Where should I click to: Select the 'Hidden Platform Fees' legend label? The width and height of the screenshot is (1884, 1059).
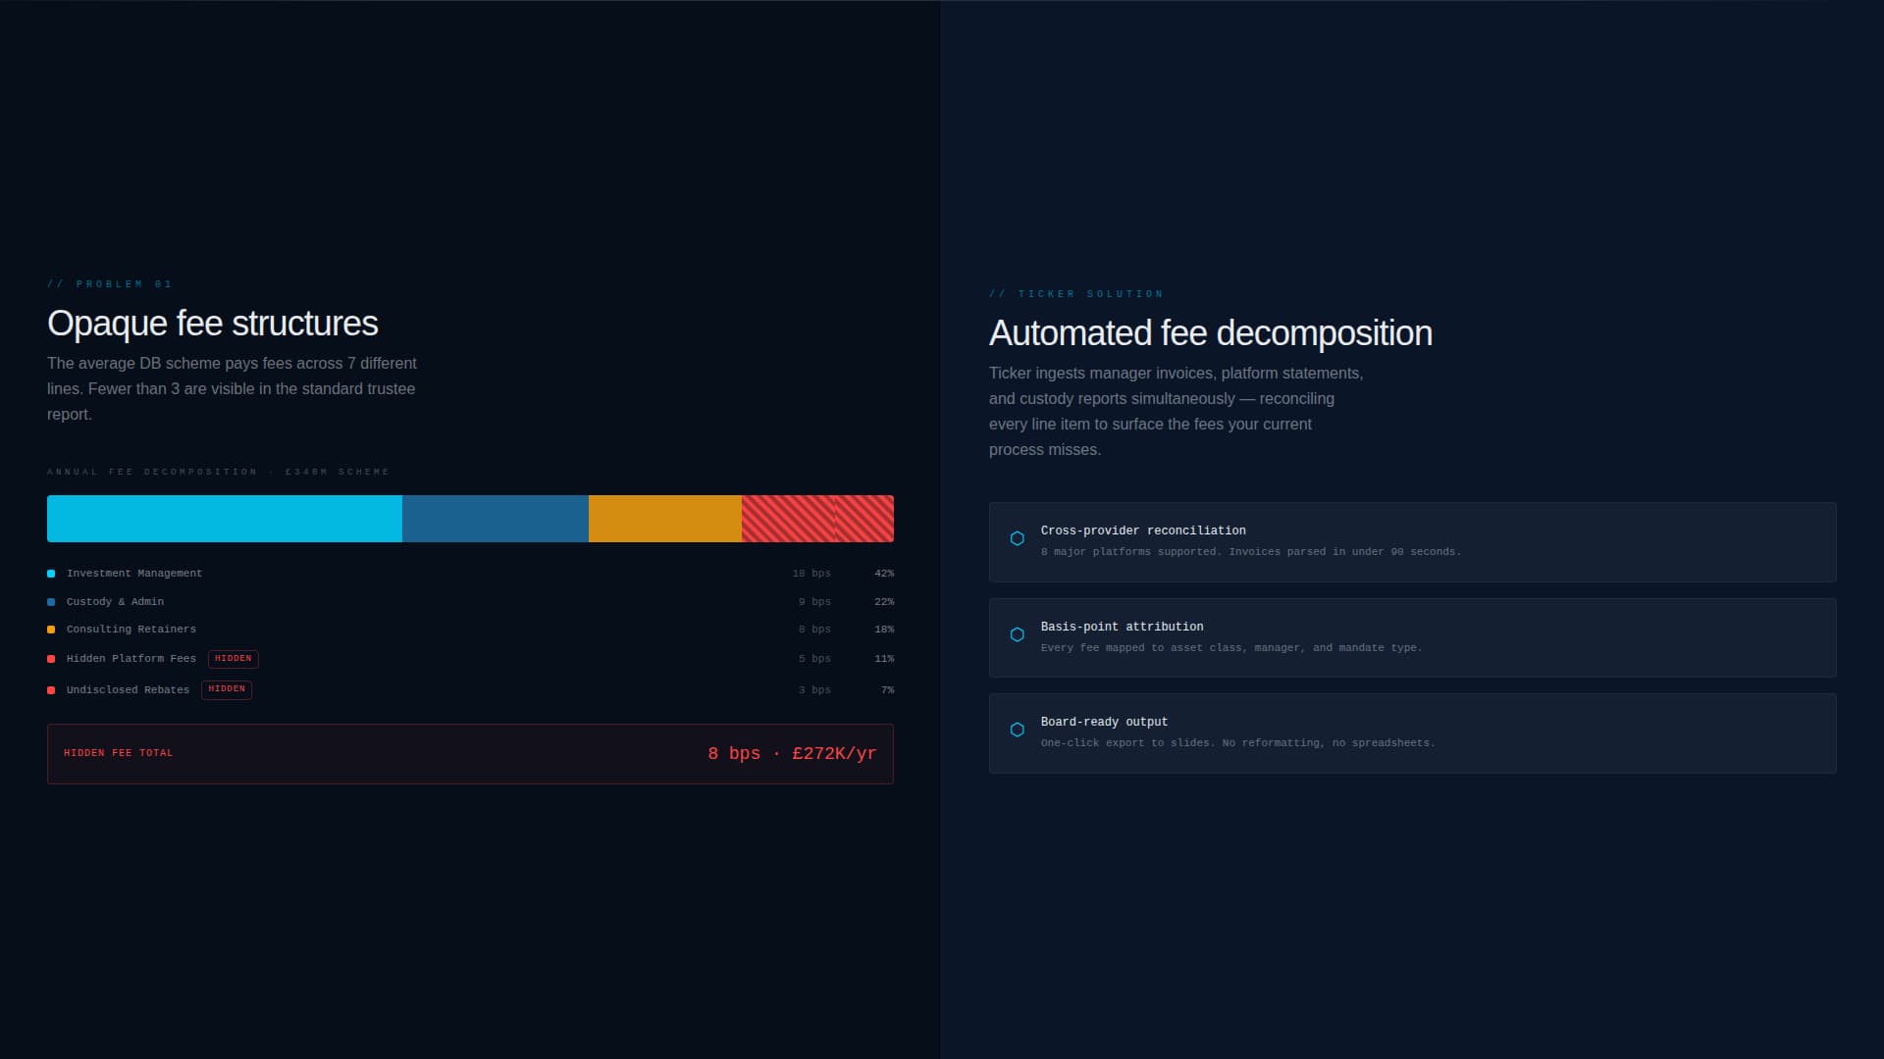tap(131, 659)
